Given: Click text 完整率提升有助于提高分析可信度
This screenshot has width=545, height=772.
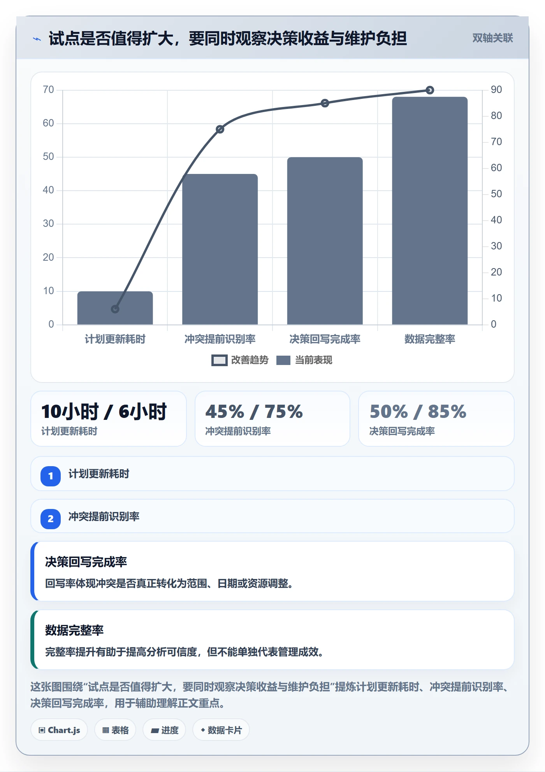Looking at the screenshot, I should coord(121,652).
